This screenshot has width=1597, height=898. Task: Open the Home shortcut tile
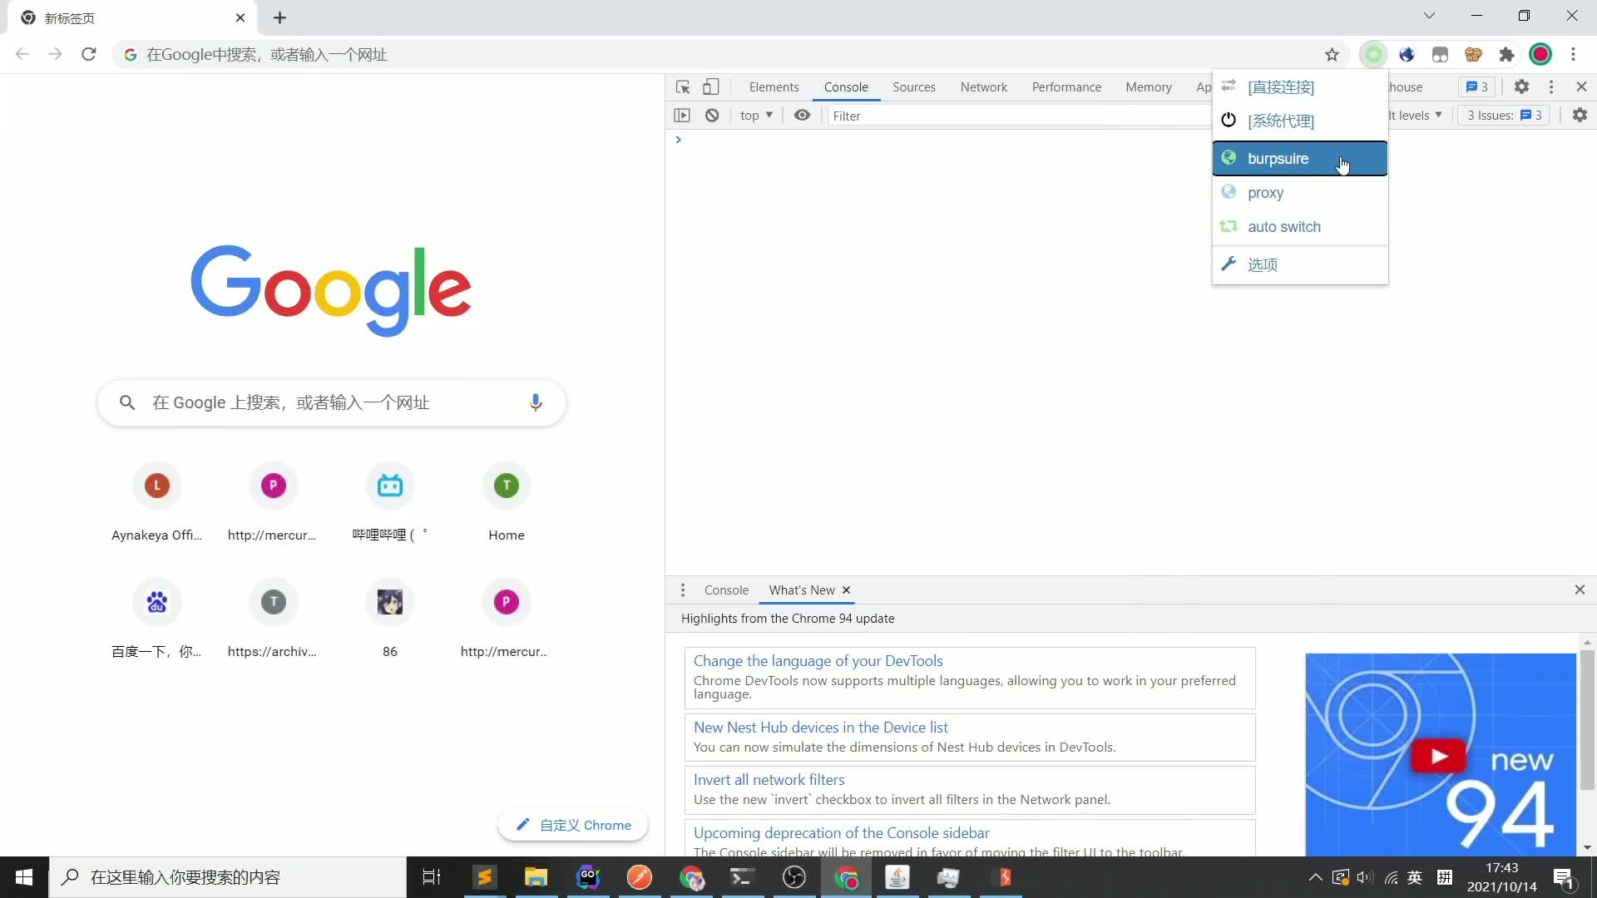507,501
